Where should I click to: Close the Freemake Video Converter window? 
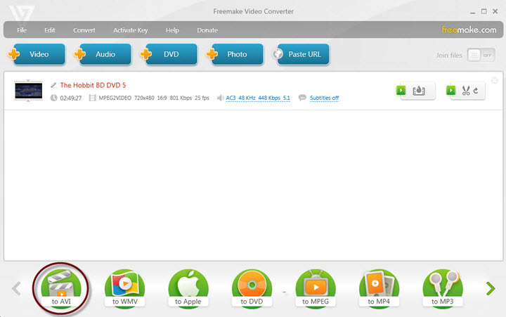pos(495,11)
